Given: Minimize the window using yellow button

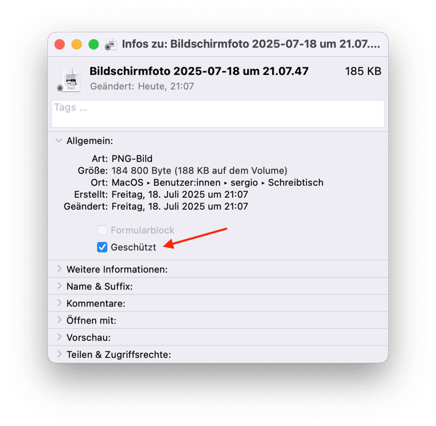Looking at the screenshot, I should click(x=77, y=44).
